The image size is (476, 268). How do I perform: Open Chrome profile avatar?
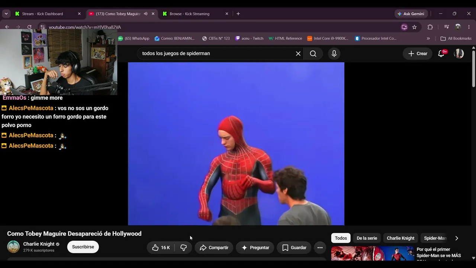click(x=458, y=27)
